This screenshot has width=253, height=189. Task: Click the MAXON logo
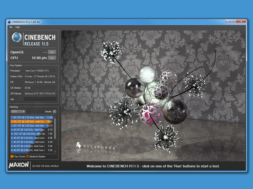[x=19, y=165]
